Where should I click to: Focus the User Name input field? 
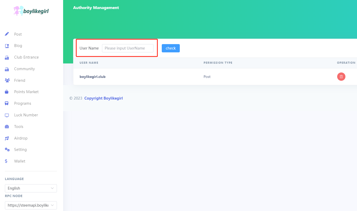[x=128, y=48]
